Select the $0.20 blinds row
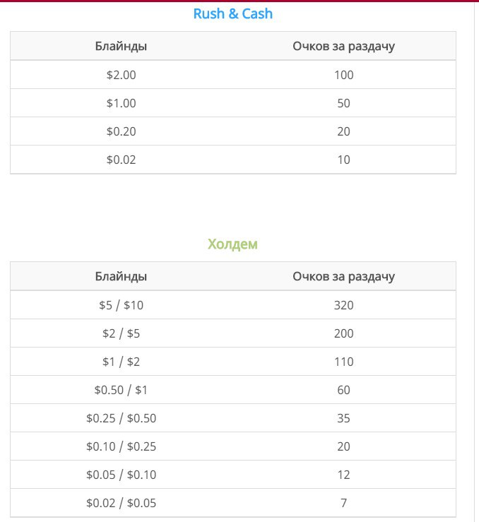 point(121,131)
